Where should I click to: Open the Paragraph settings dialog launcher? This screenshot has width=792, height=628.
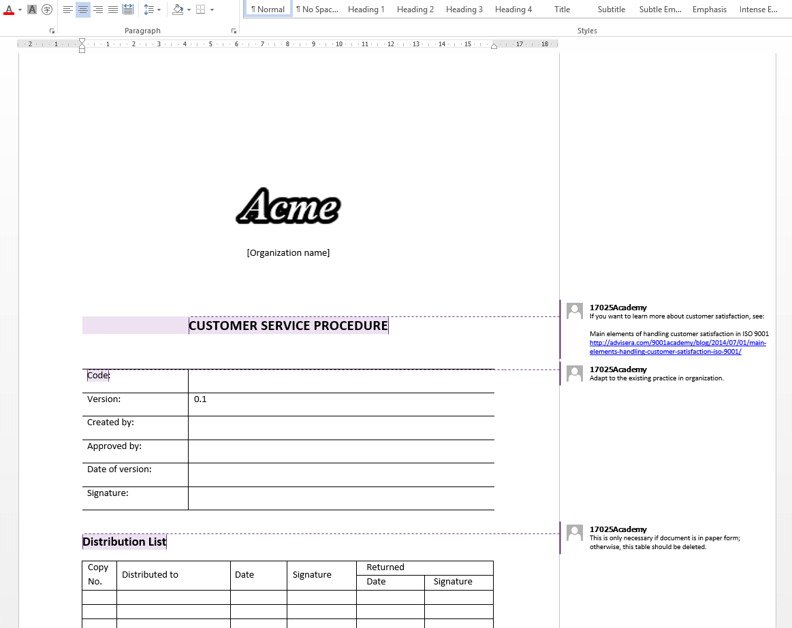tap(234, 31)
